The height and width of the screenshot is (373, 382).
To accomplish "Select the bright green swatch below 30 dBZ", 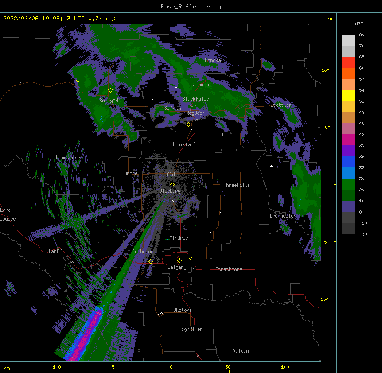I will coord(348,184).
